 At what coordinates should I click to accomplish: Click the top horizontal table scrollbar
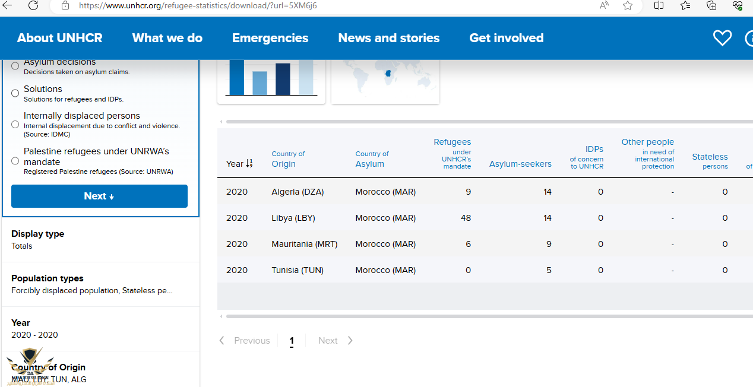[489, 122]
